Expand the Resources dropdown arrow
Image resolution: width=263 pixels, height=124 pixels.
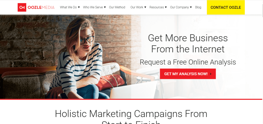[x=166, y=7]
